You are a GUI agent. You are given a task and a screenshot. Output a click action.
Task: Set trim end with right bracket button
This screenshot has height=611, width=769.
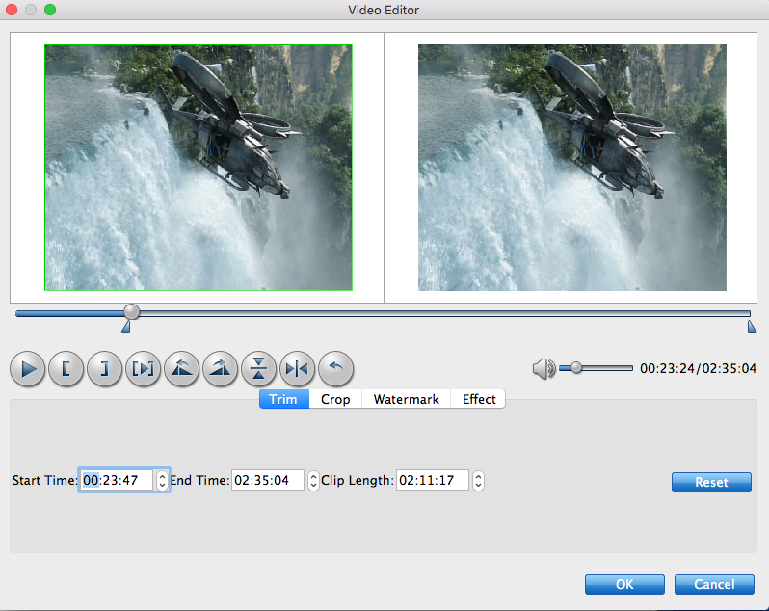(x=104, y=368)
